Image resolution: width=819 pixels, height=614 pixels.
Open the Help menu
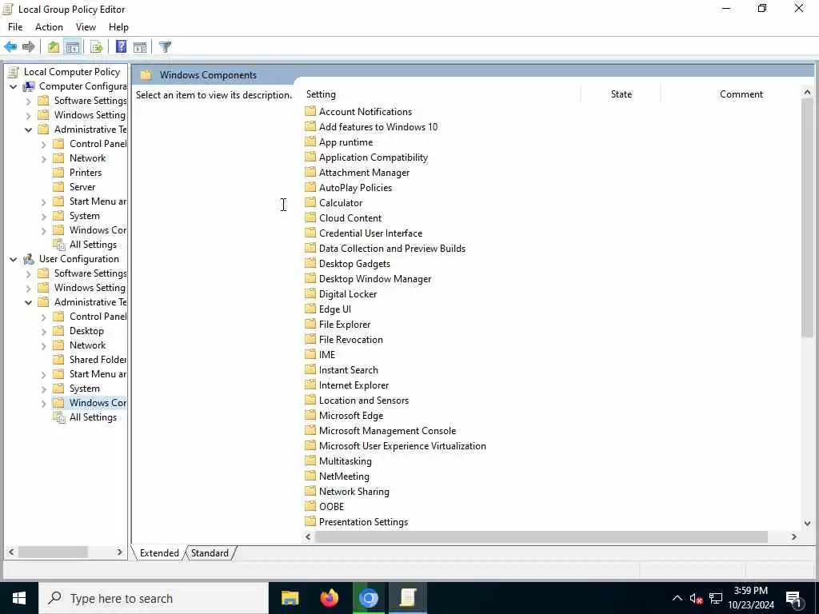(x=118, y=27)
